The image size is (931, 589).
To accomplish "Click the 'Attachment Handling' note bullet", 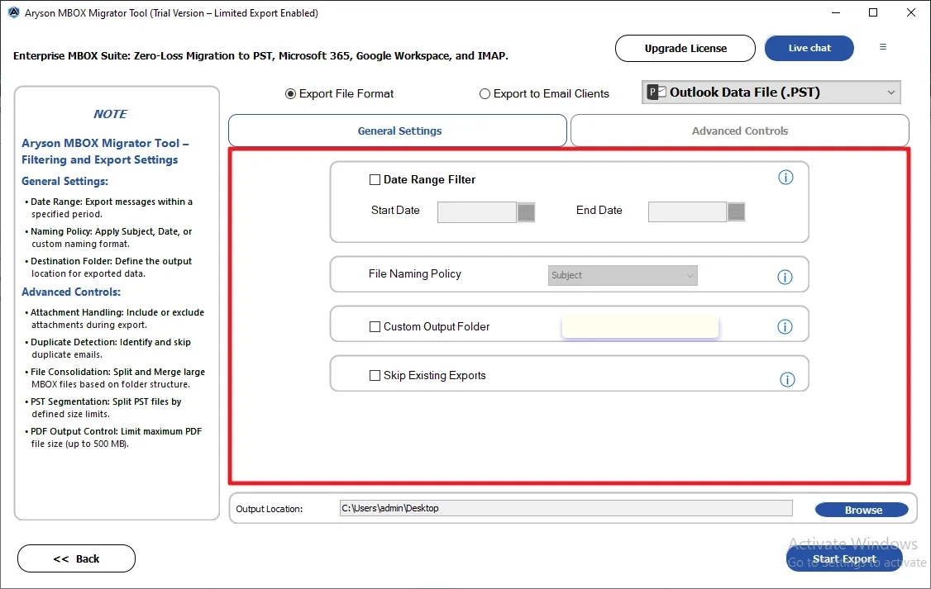I will [x=115, y=319].
